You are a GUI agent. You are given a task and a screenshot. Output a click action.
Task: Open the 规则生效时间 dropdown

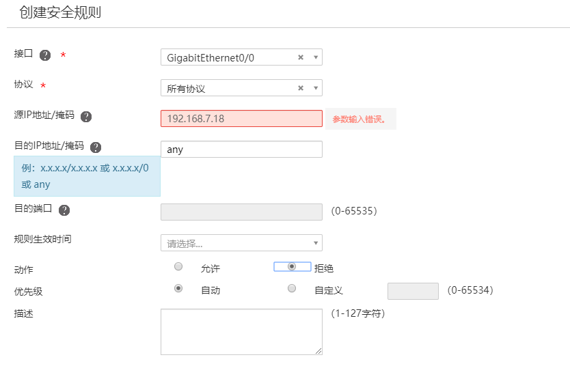(241, 243)
